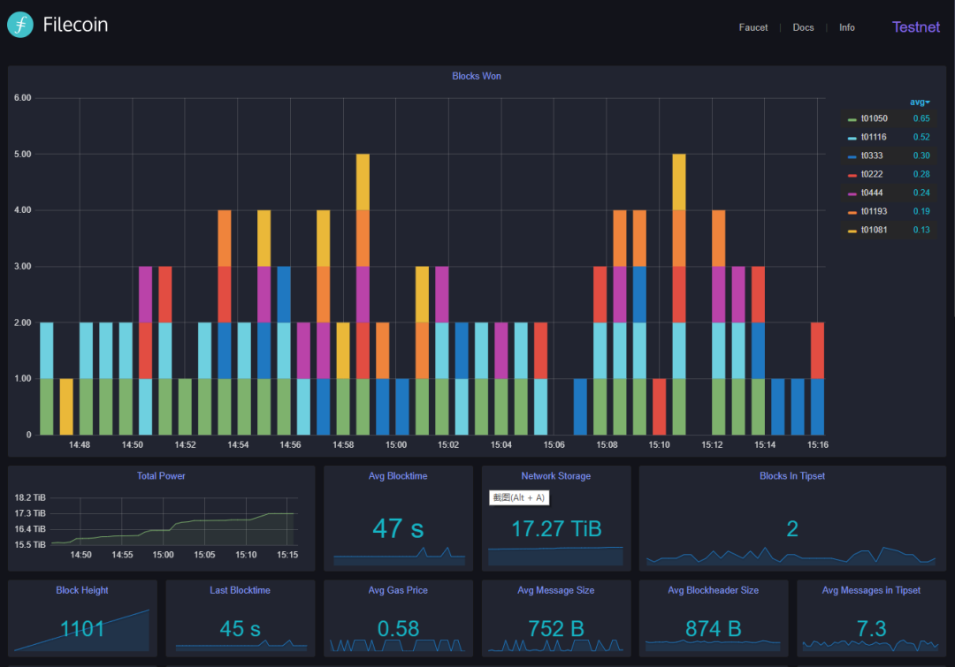Toggle t01050 series in legend
This screenshot has width=955, height=667.
(874, 118)
